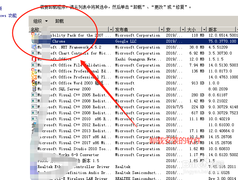Click icon of Office Professional Pl. entry
Image resolution: width=238 pixels, height=180 pixels.
pyautogui.click(x=34, y=77)
